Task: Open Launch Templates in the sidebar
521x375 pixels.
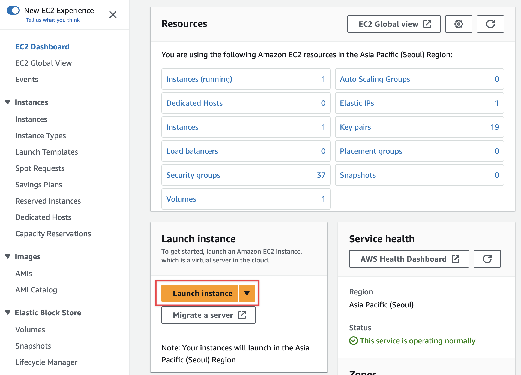Action: (47, 152)
